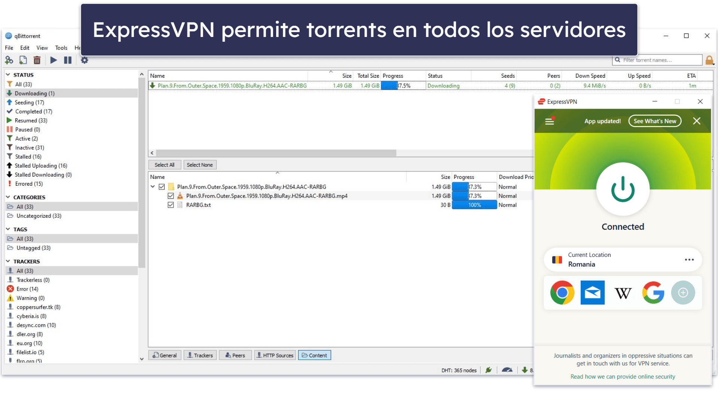Image resolution: width=718 pixels, height=403 pixels.
Task: Select the Warning (0) tracker filter
Action: tap(72, 298)
